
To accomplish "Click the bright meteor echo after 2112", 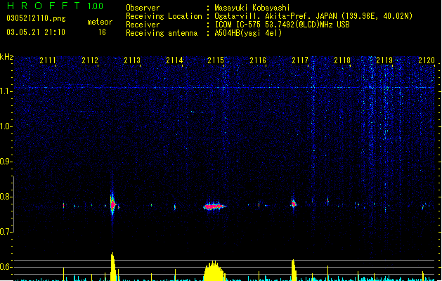I will click(112, 204).
